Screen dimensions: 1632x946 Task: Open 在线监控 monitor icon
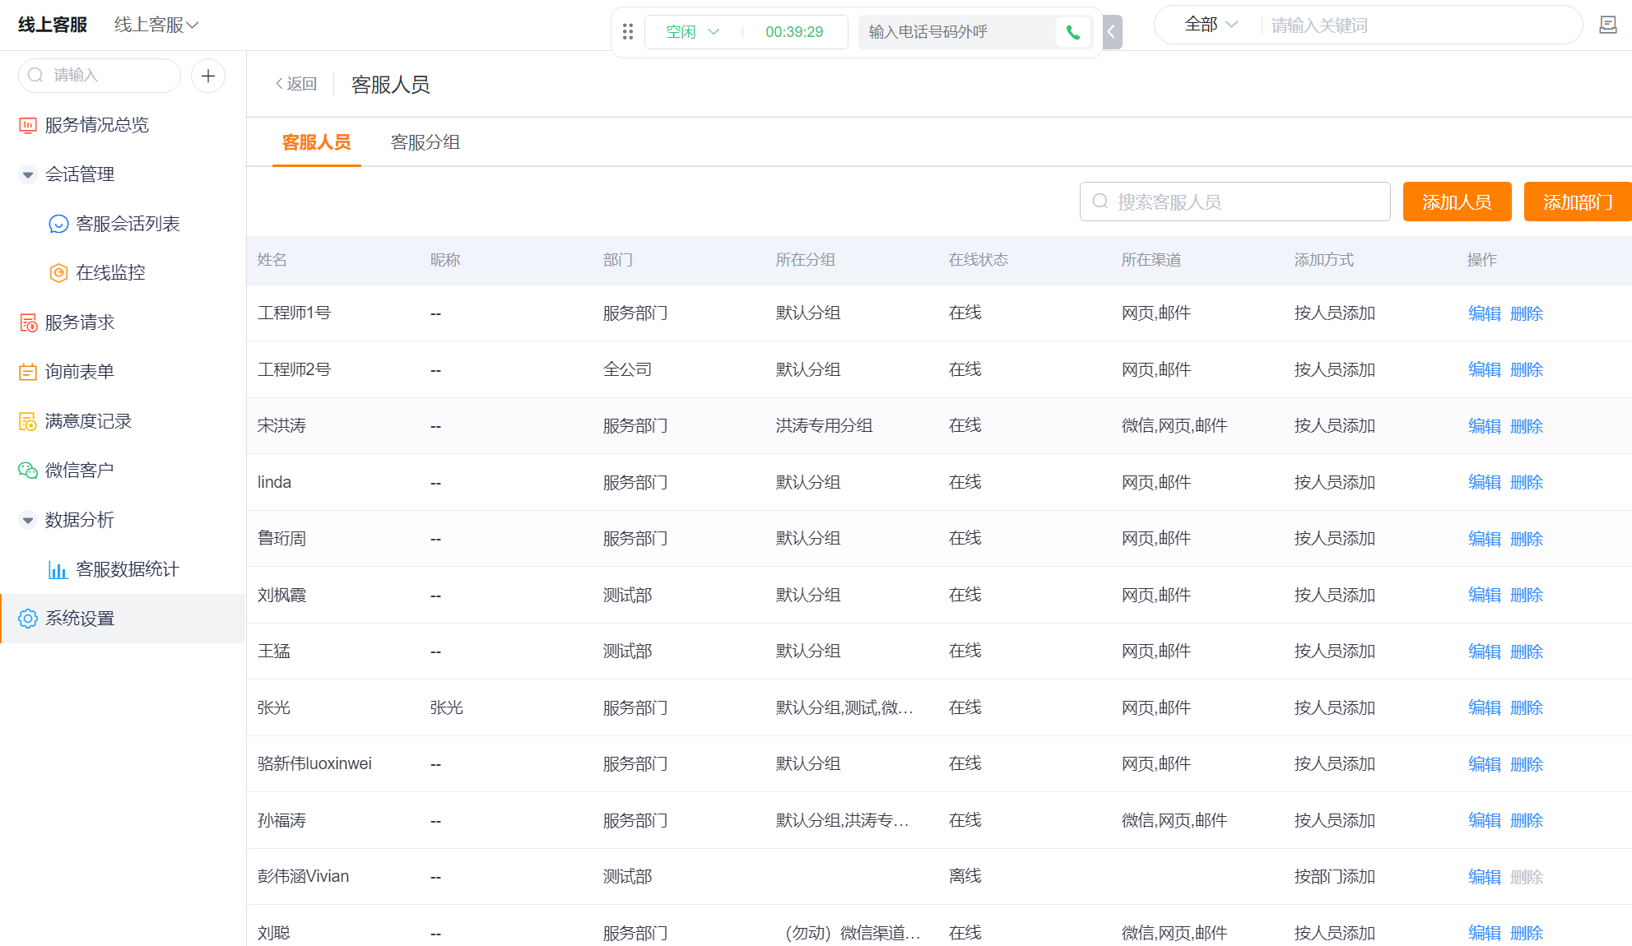(58, 273)
